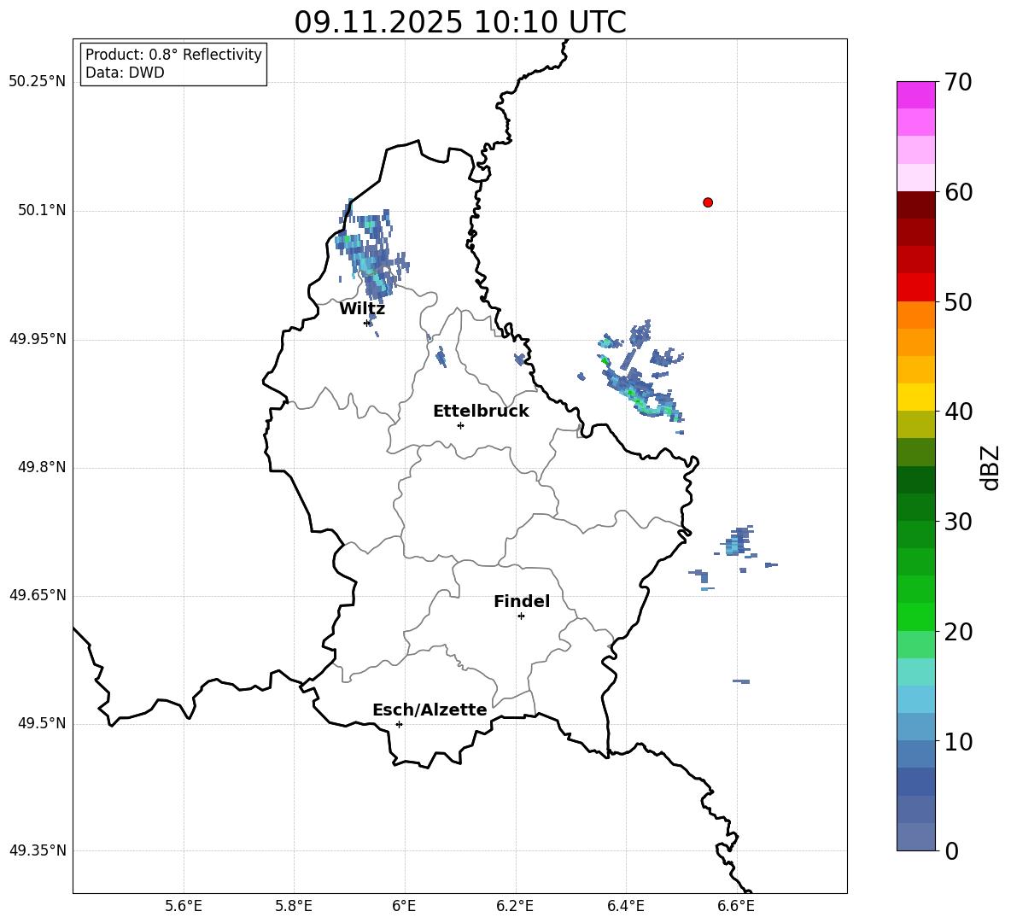Image resolution: width=1011 pixels, height=923 pixels.
Task: Click the 6°E longitude label
Action: click(404, 906)
